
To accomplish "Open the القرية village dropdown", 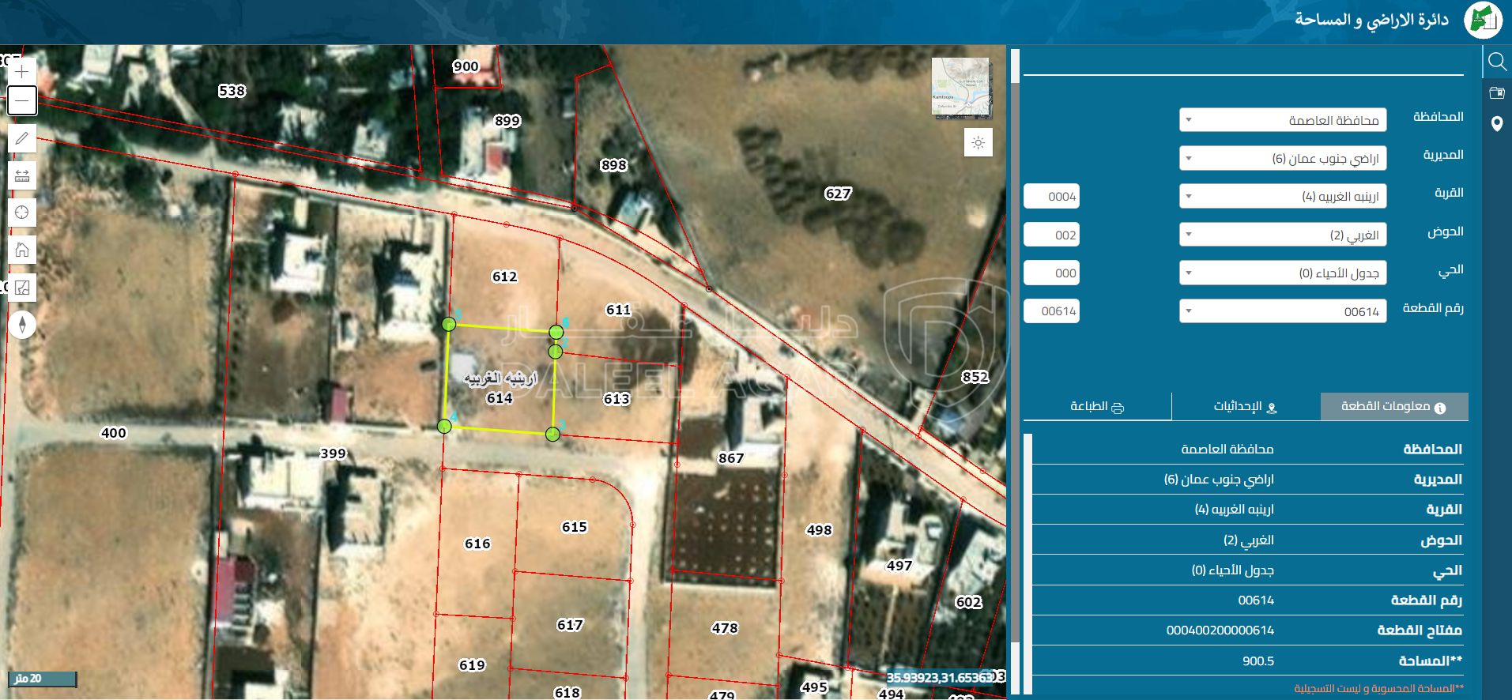I will coord(1282,196).
